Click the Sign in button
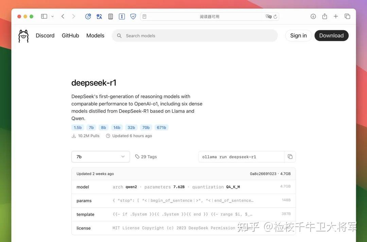The image size is (367, 242). pos(298,35)
